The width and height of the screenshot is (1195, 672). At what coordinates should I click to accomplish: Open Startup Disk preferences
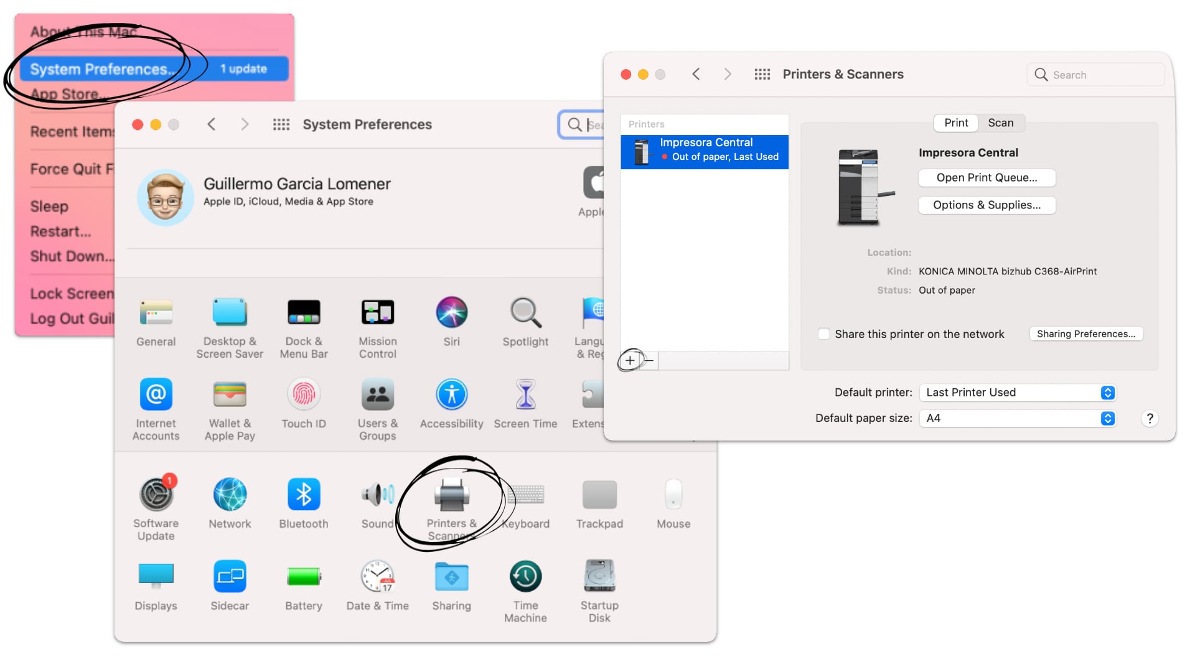599,591
